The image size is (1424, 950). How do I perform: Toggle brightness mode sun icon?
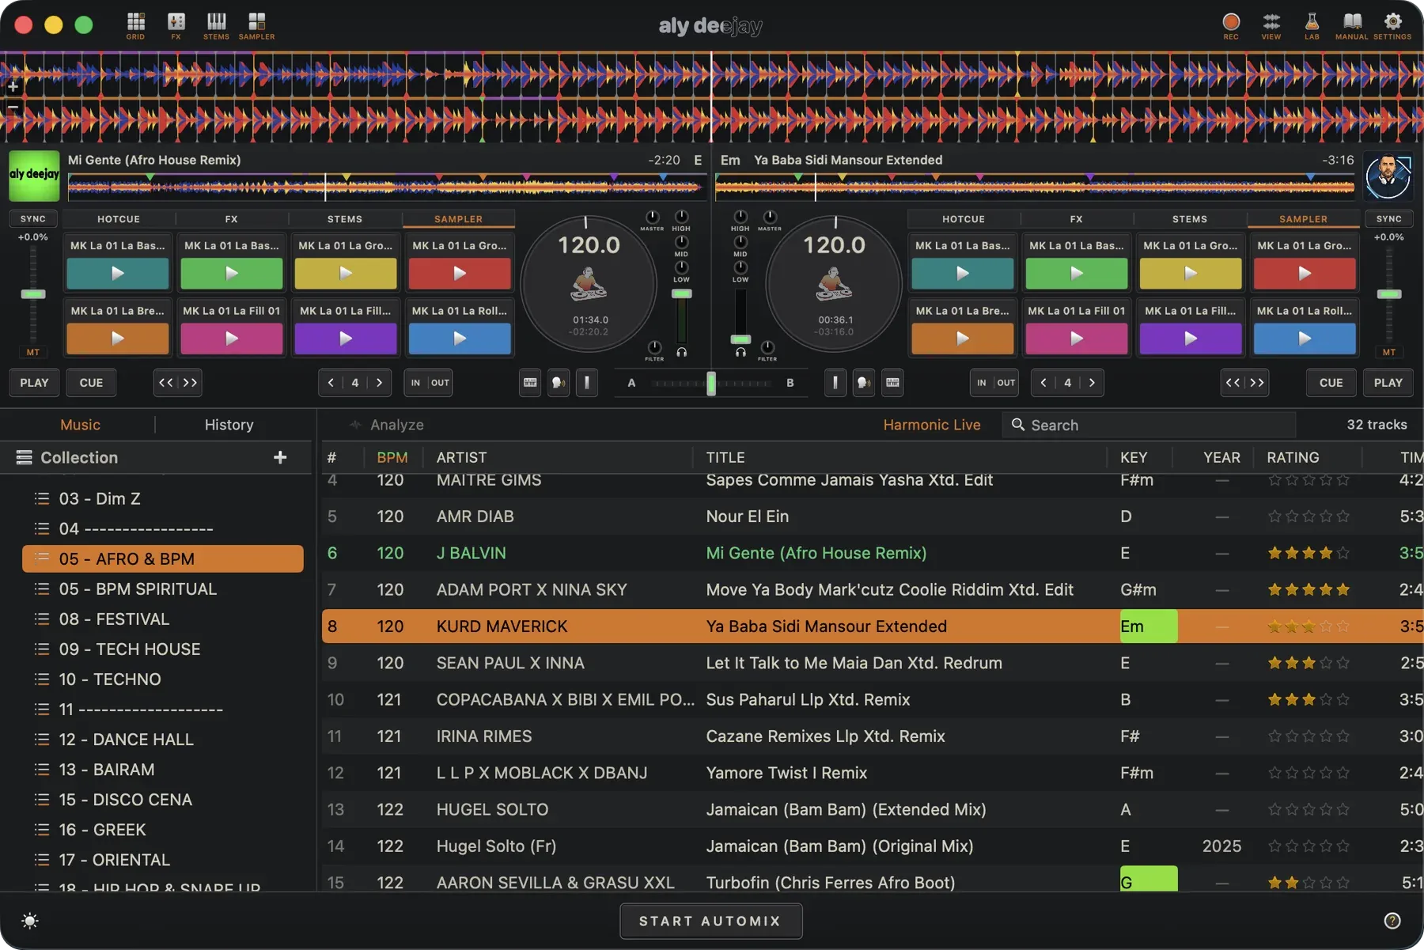(30, 921)
